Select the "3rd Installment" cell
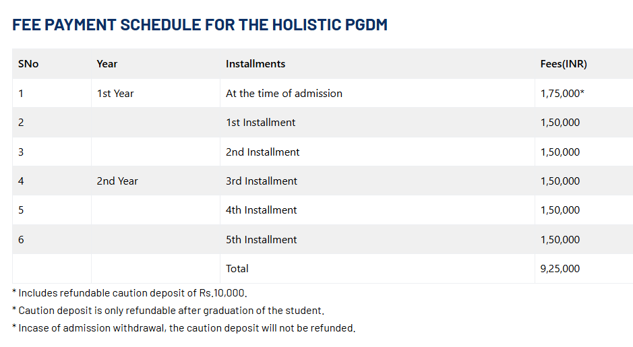This screenshot has width=633, height=347. tap(262, 181)
